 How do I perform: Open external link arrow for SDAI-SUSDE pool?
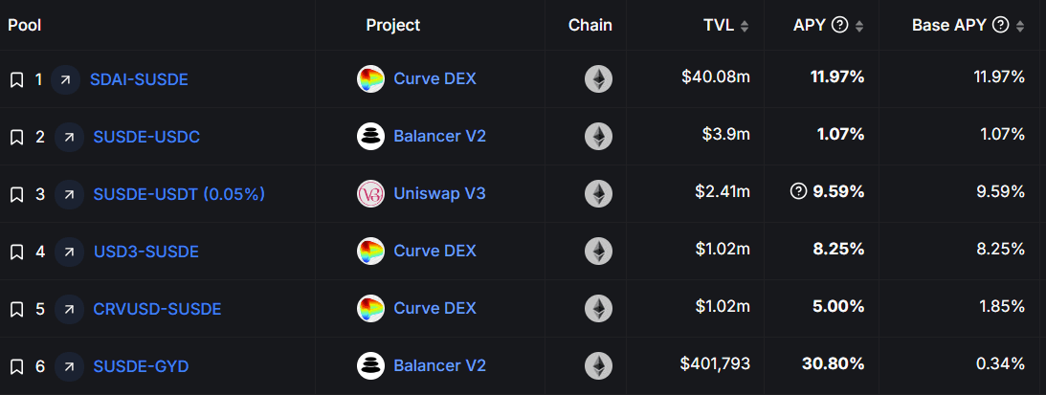[x=66, y=79]
